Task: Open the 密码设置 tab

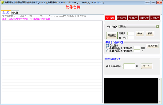Action: pos(122,18)
